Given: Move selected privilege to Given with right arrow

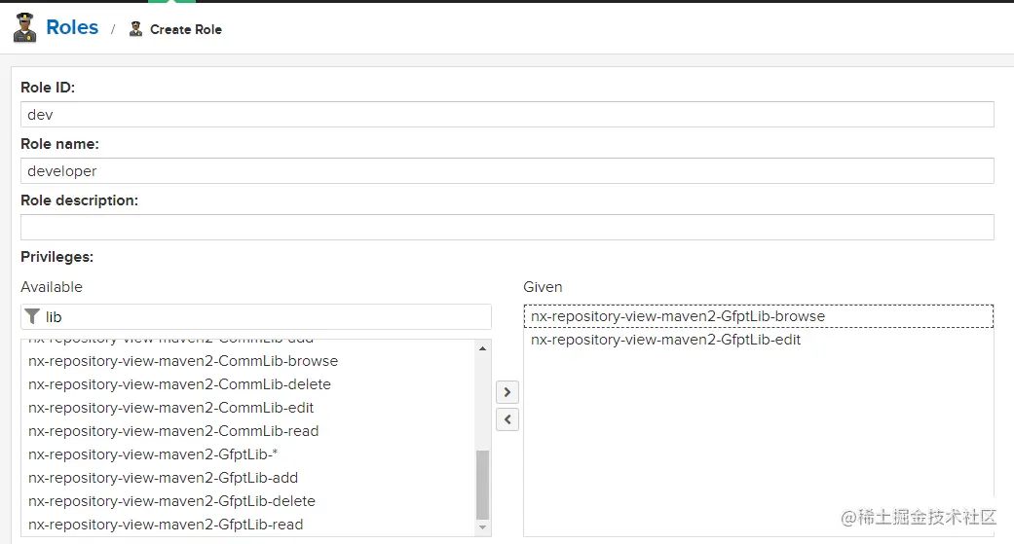Looking at the screenshot, I should (x=507, y=392).
